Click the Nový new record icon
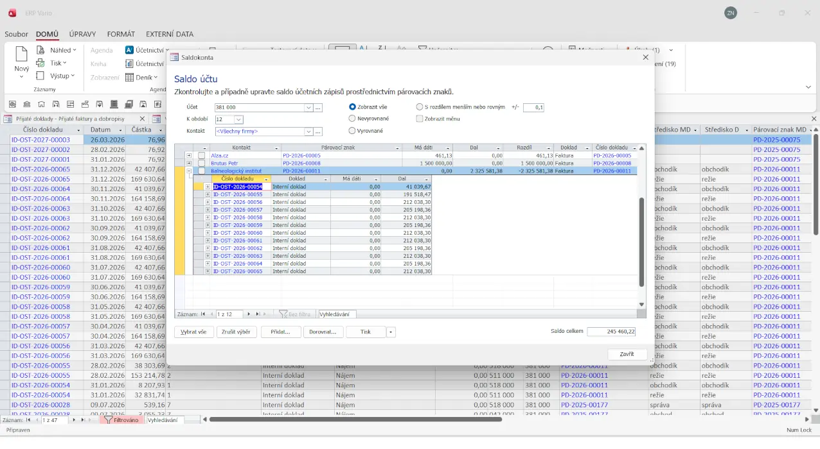The height and width of the screenshot is (449, 820). coord(21,55)
